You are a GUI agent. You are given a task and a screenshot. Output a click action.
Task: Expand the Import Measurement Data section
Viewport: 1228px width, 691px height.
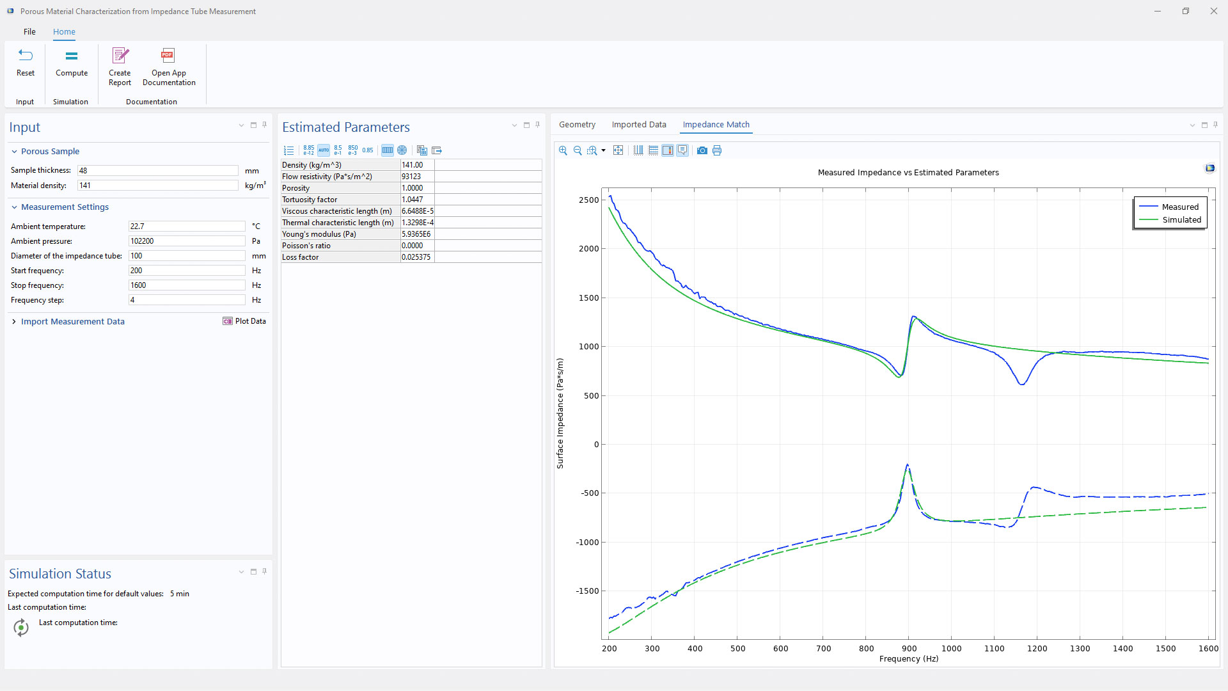tap(14, 321)
